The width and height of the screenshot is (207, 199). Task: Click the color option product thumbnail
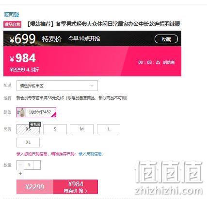coord(21,112)
